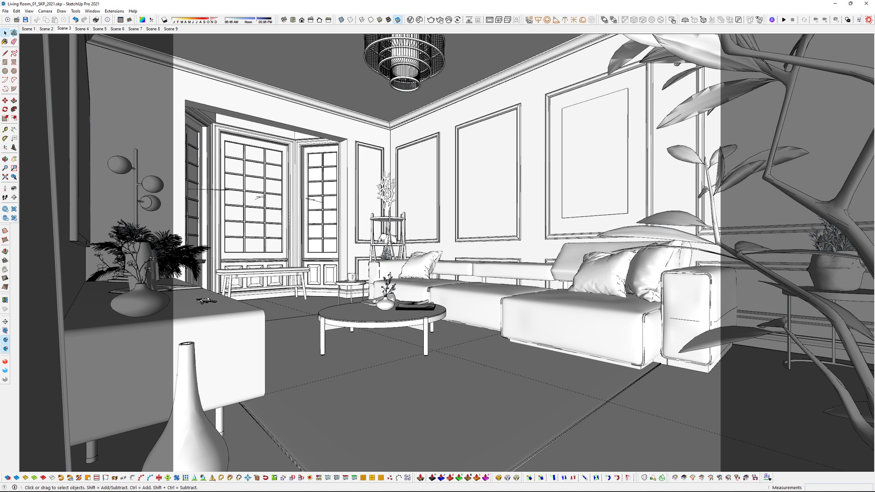Select the Pan hand tool
The height and width of the screenshot is (492, 875).
coord(14,159)
